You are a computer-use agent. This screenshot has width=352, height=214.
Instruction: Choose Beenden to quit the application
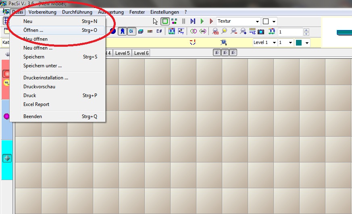pos(58,116)
